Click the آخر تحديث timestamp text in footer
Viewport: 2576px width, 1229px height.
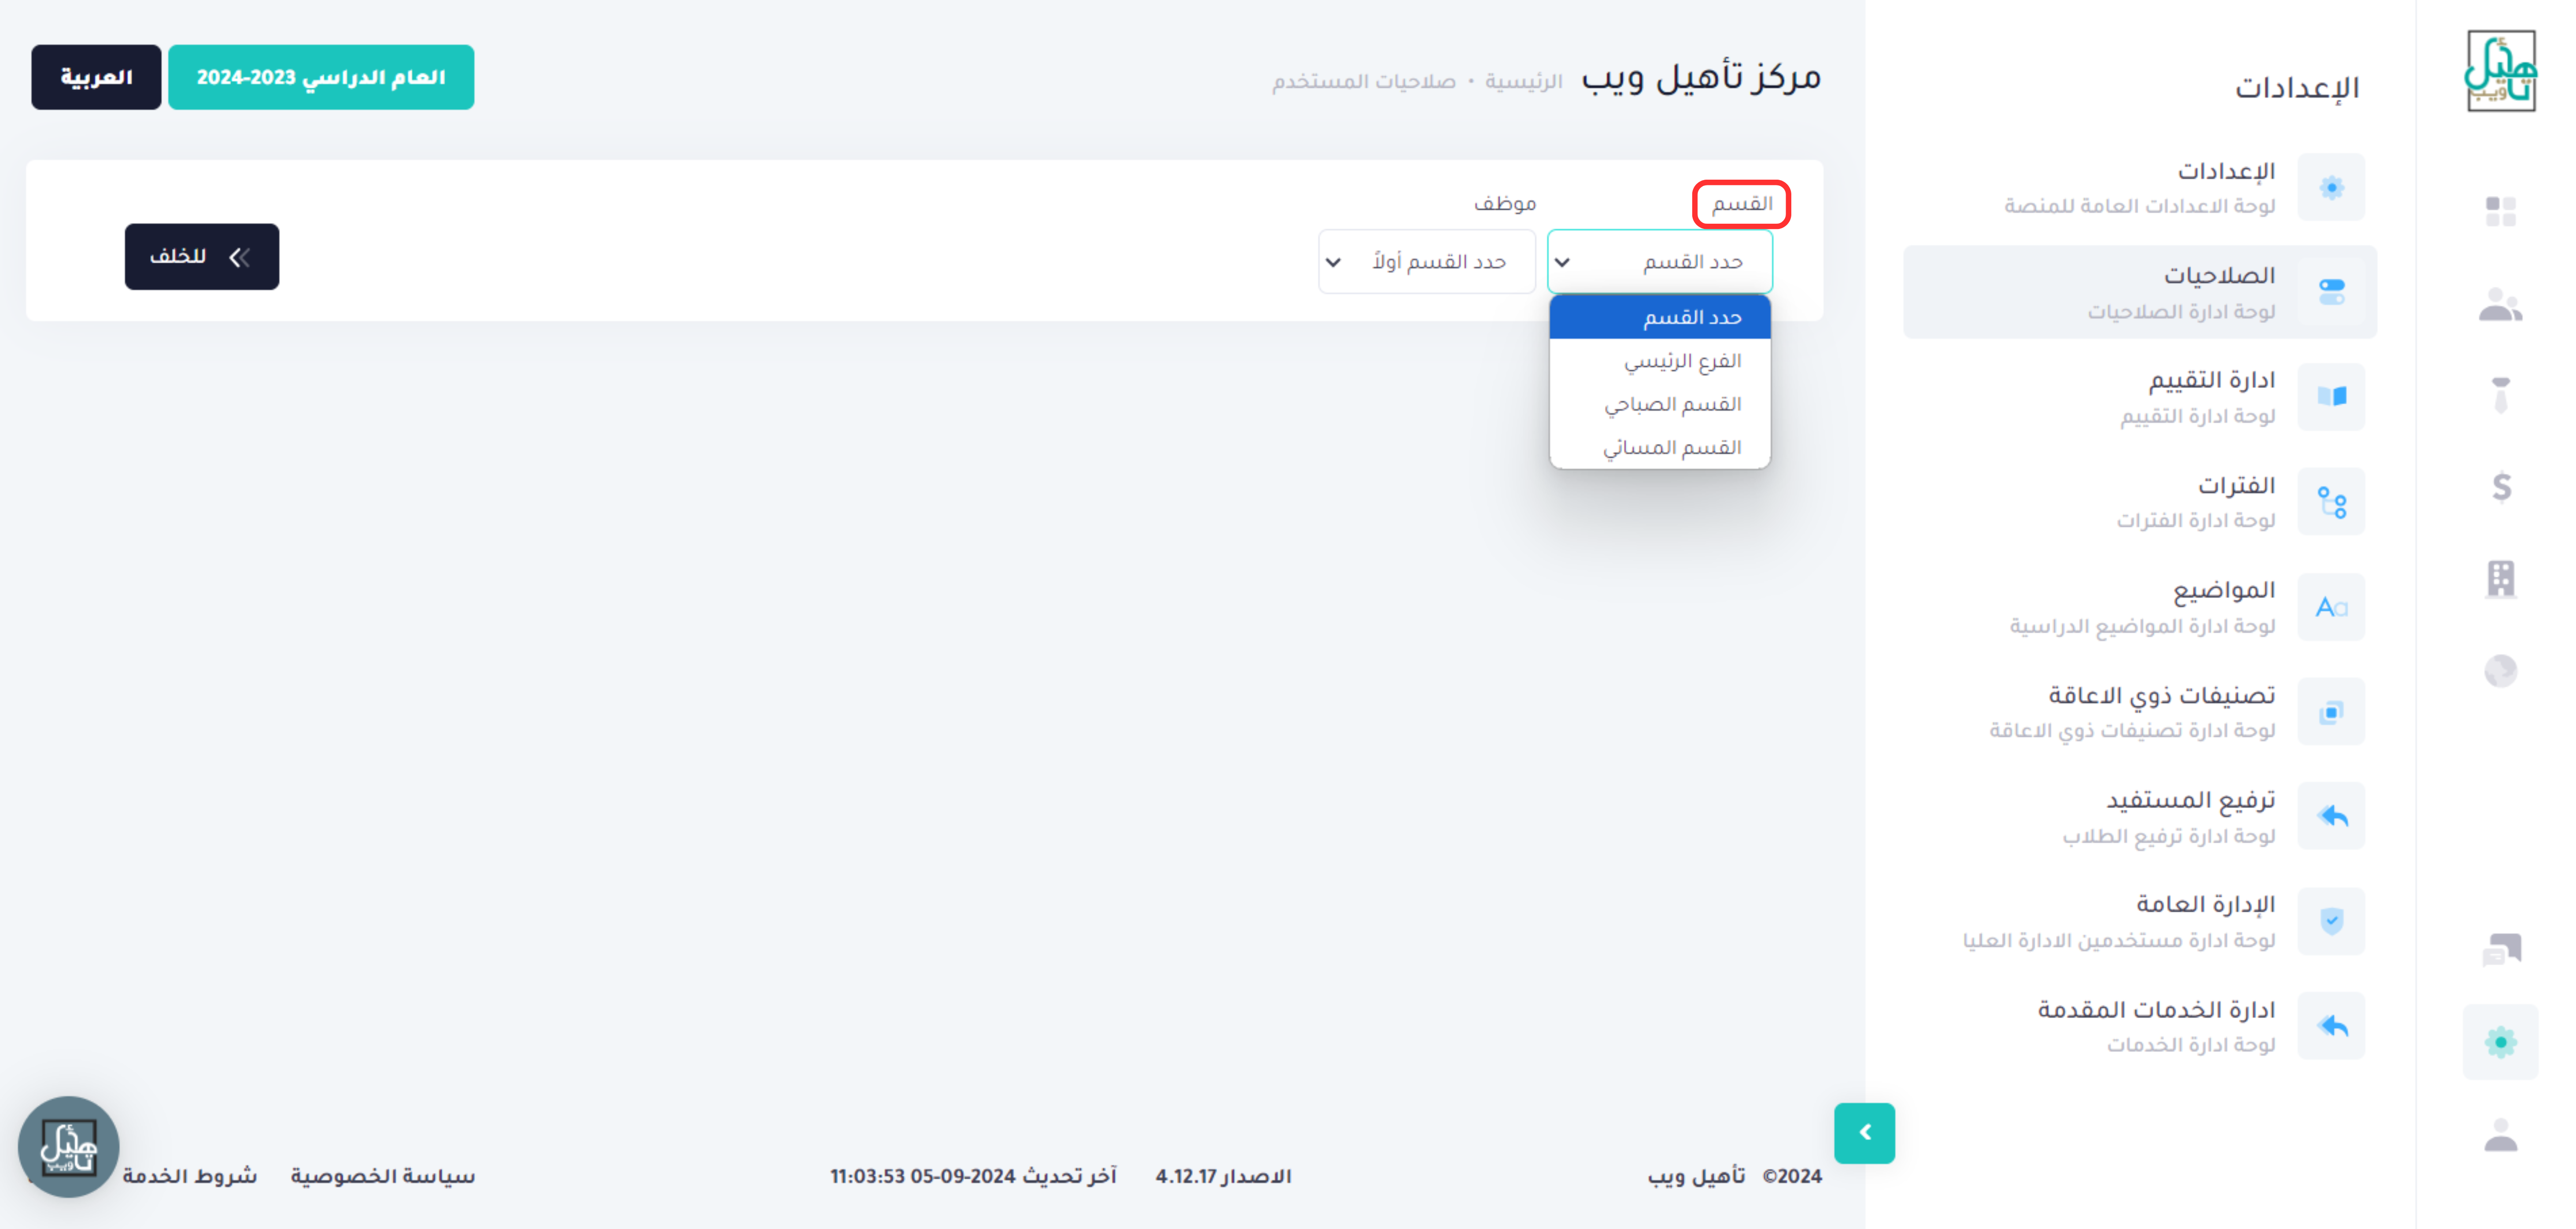point(973,1176)
